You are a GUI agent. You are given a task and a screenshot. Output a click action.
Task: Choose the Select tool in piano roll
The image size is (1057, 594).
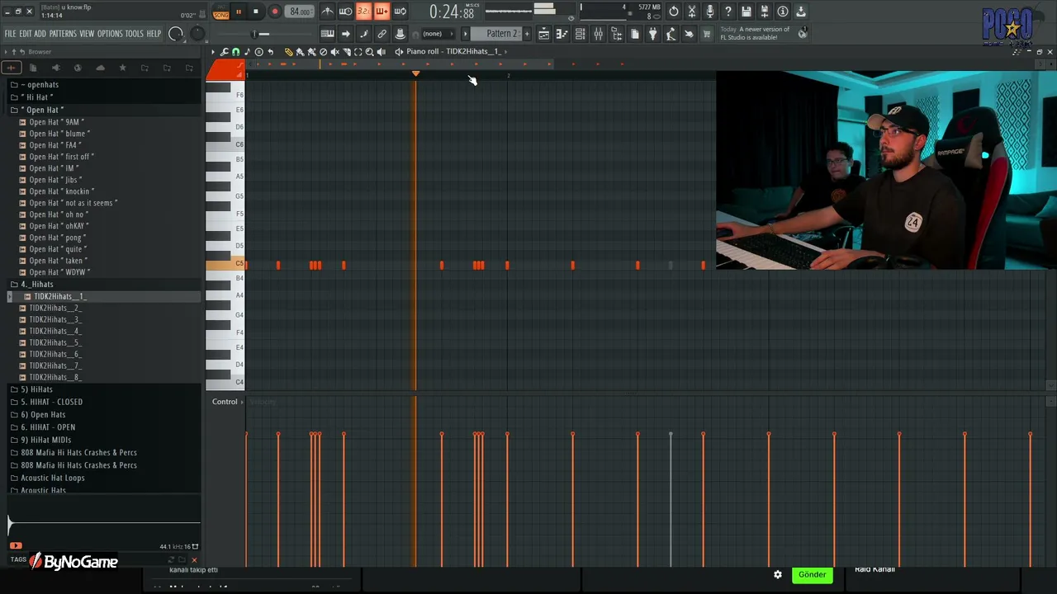pos(358,51)
